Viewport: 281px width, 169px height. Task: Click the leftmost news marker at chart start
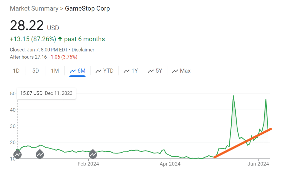click(18, 154)
